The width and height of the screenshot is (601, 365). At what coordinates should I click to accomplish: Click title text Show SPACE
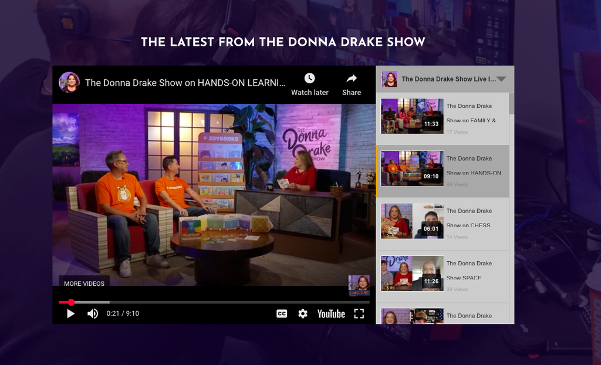coord(464,278)
